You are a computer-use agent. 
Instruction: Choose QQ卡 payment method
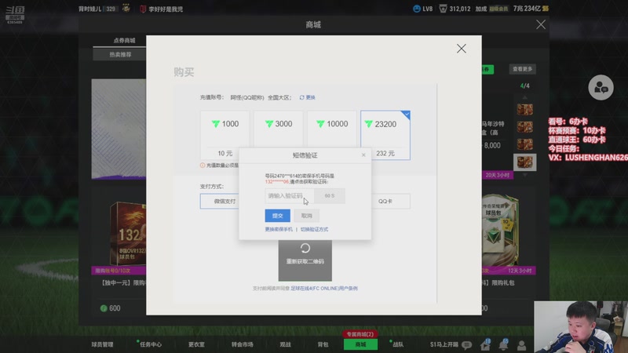(x=385, y=202)
